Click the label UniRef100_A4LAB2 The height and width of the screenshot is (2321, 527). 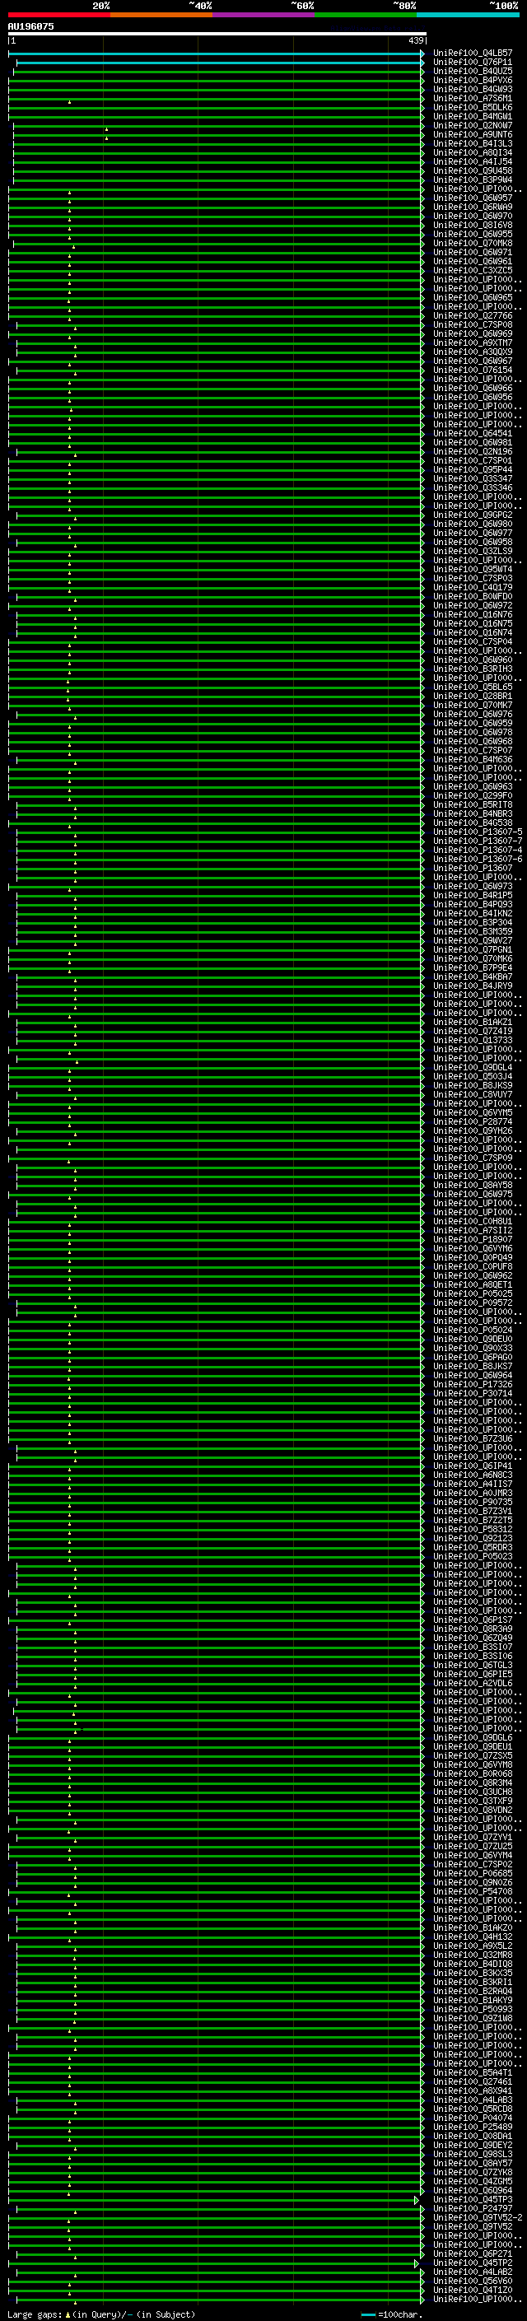pos(473,2272)
